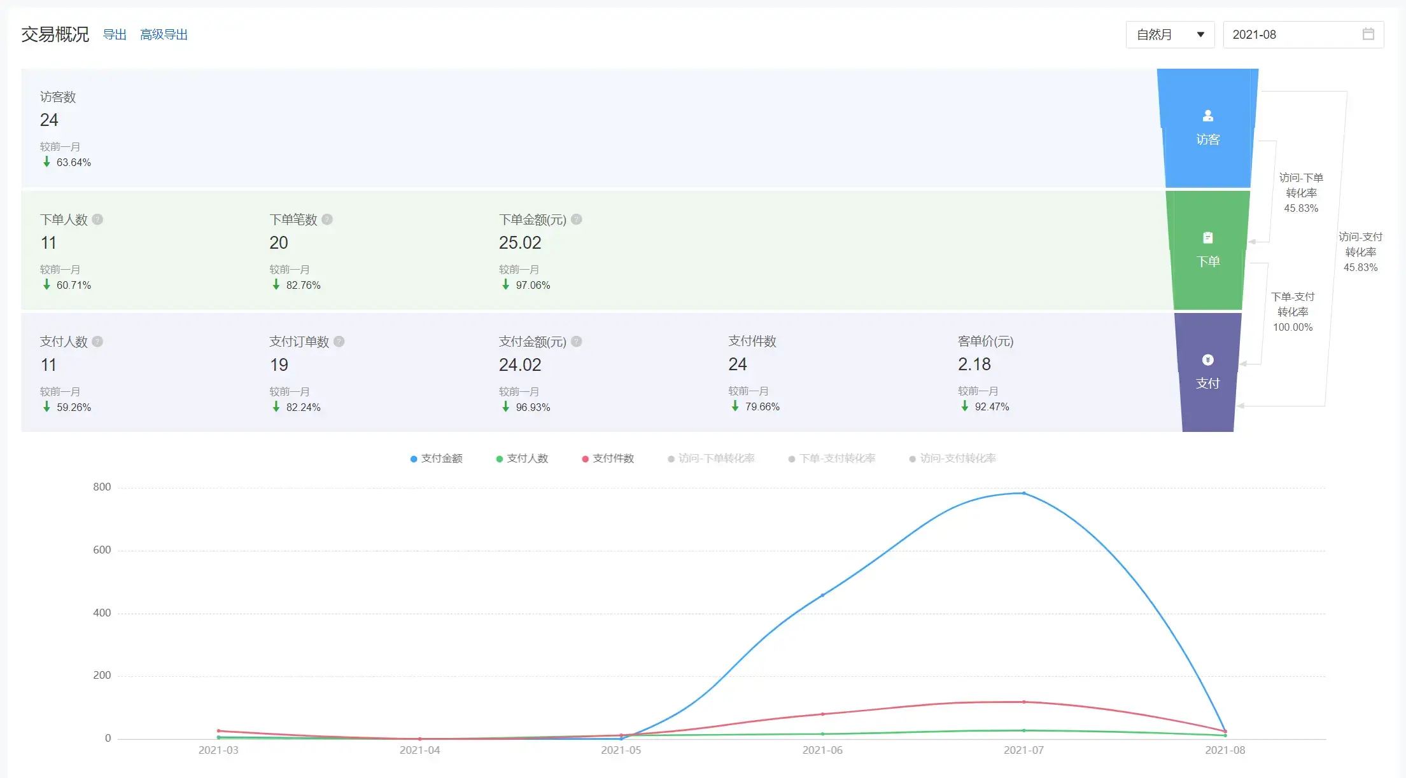The width and height of the screenshot is (1406, 778).
Task: Click the 高级导出 advanced export link
Action: click(164, 34)
